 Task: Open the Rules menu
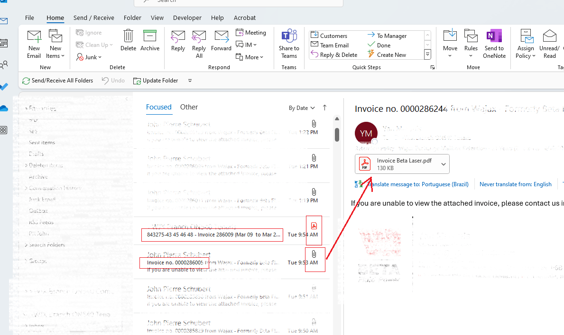pos(471,44)
